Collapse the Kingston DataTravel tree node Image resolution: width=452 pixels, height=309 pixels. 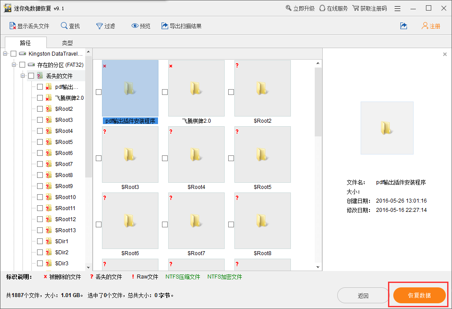coord(5,53)
